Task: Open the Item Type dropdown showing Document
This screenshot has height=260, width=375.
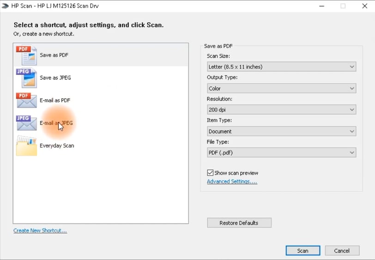Action: pyautogui.click(x=282, y=131)
